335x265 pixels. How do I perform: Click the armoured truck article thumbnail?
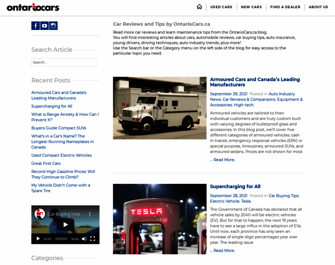(x=160, y=108)
